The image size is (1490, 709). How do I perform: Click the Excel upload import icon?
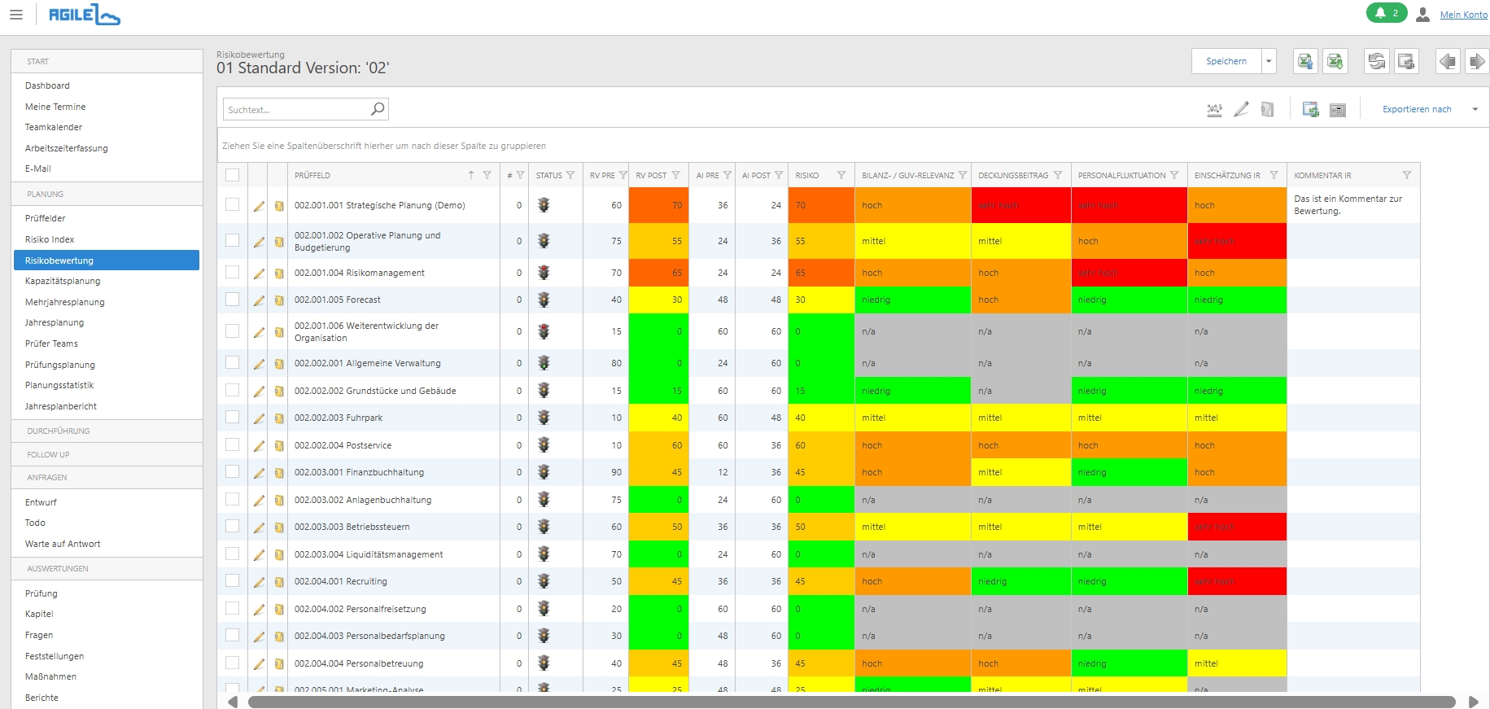(1305, 61)
